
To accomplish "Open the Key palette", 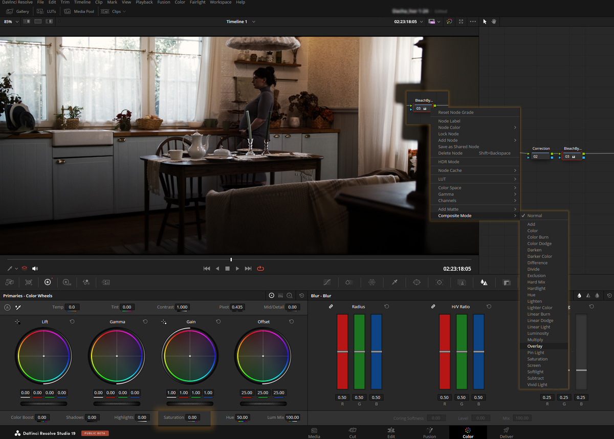I will [x=507, y=282].
